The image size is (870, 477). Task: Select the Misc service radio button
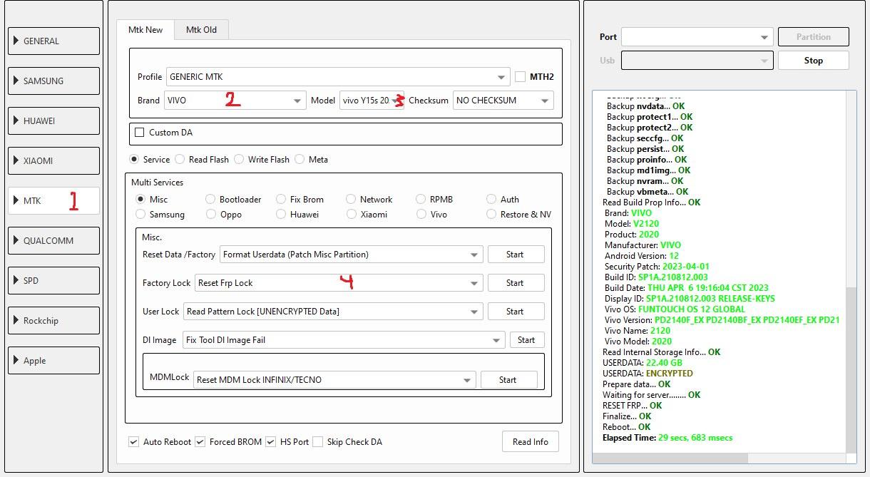140,199
